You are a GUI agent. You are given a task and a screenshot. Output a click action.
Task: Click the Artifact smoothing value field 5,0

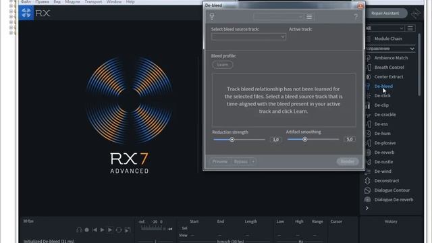click(350, 140)
